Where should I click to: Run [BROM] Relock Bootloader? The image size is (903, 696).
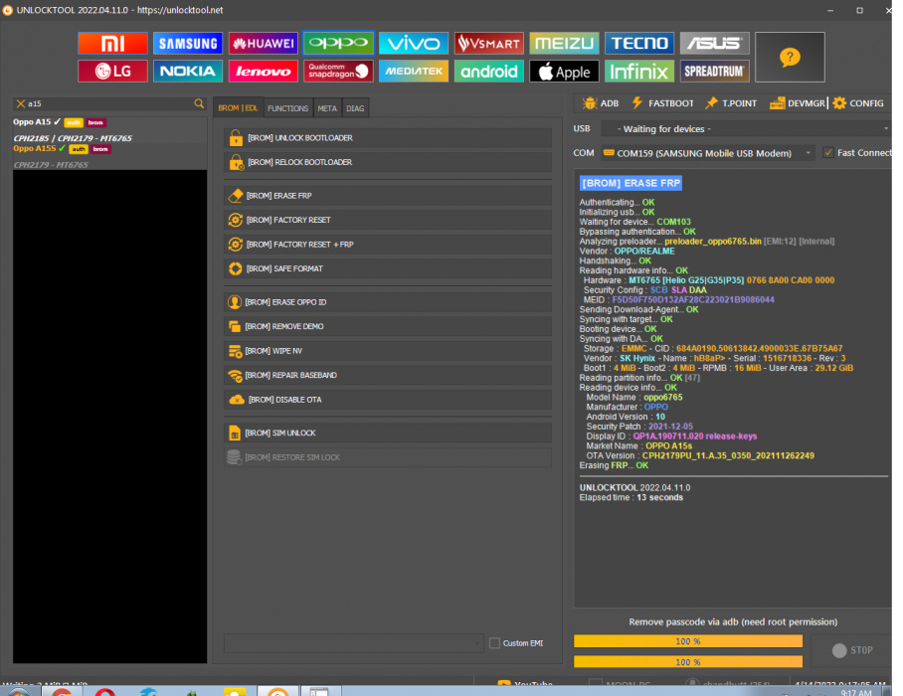(388, 162)
